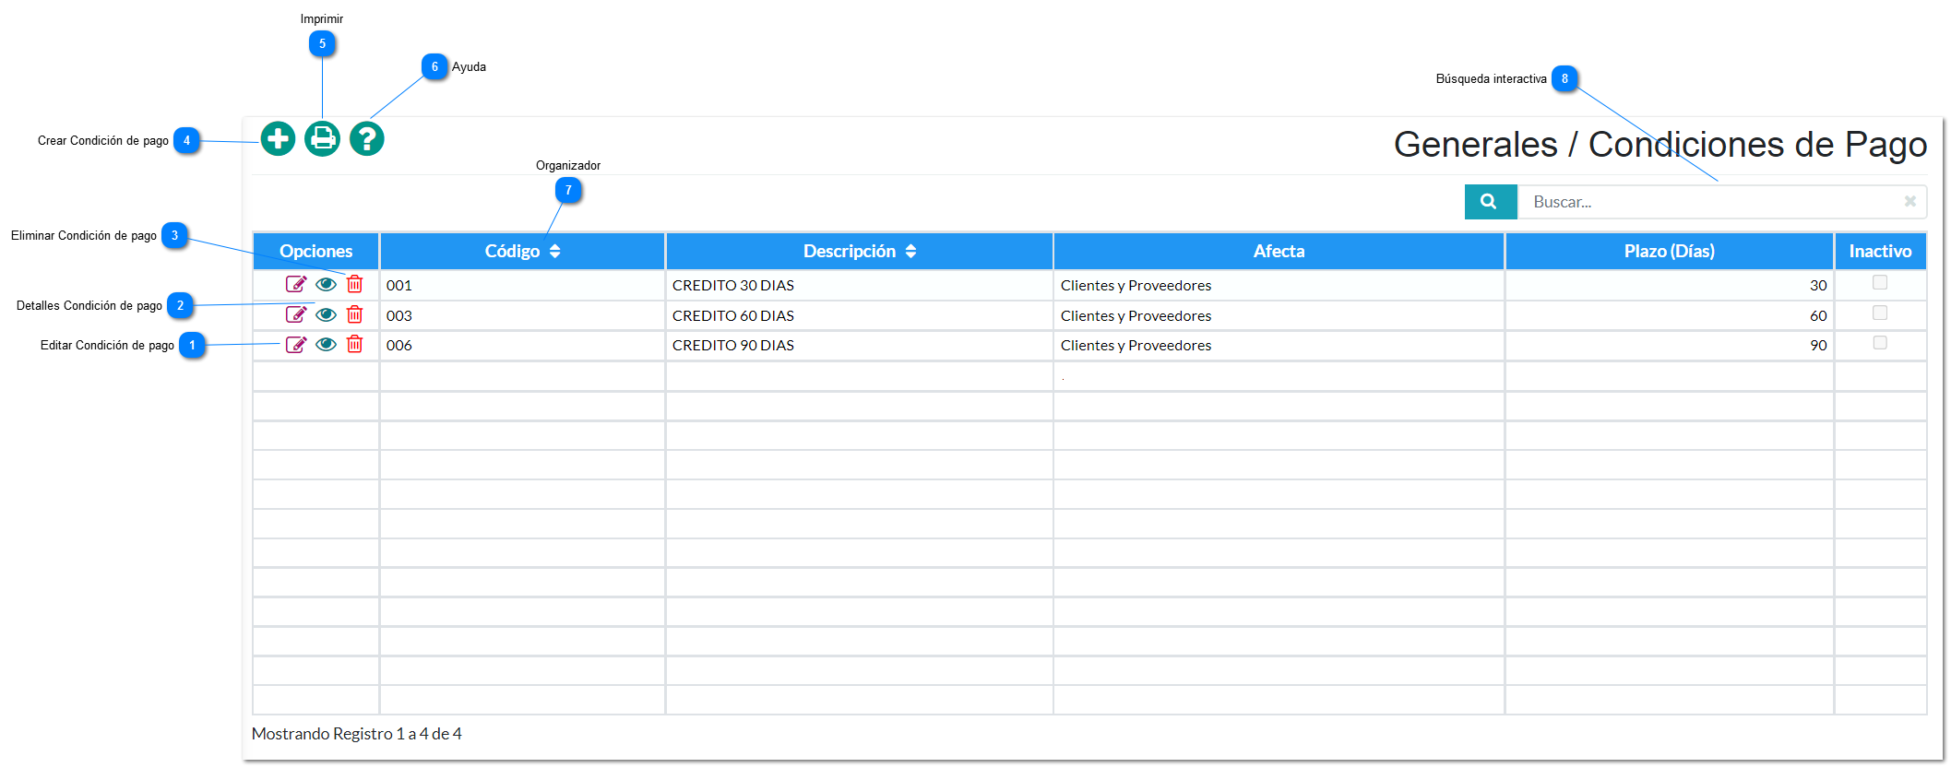The height and width of the screenshot is (768, 1951).
Task: Click Clientes y Proveedores in row 006
Action: pos(1136,346)
